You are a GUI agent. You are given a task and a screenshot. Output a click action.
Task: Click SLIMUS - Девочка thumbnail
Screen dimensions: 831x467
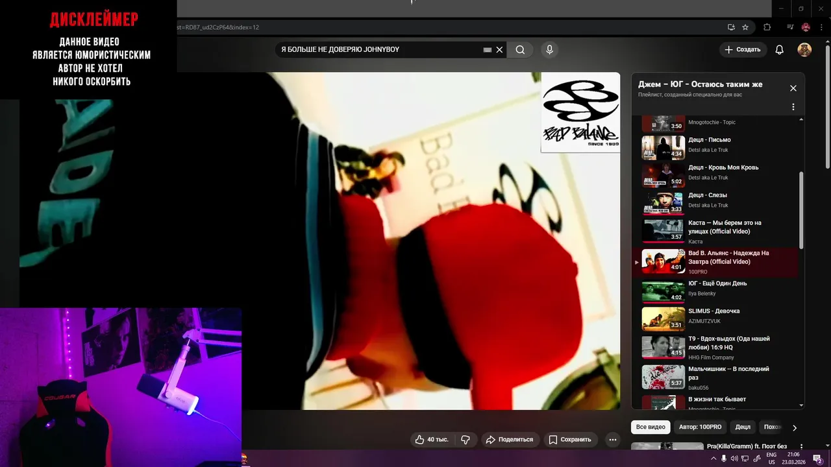[664, 318]
